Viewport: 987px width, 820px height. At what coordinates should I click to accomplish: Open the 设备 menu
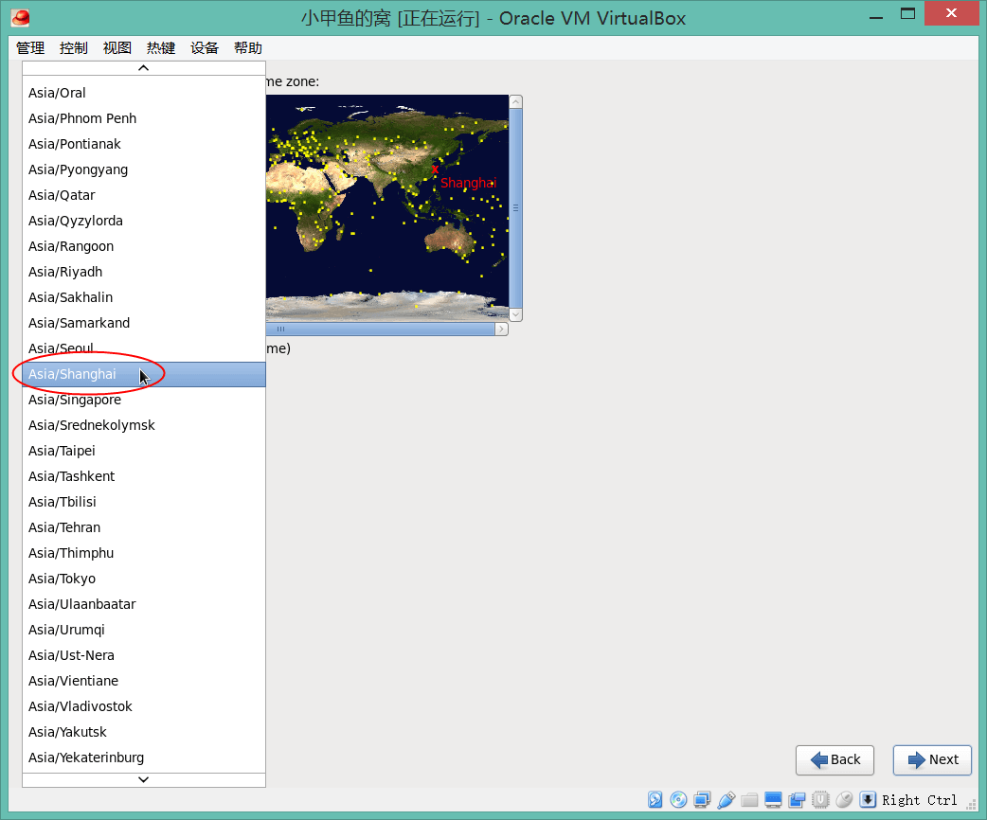(x=205, y=48)
